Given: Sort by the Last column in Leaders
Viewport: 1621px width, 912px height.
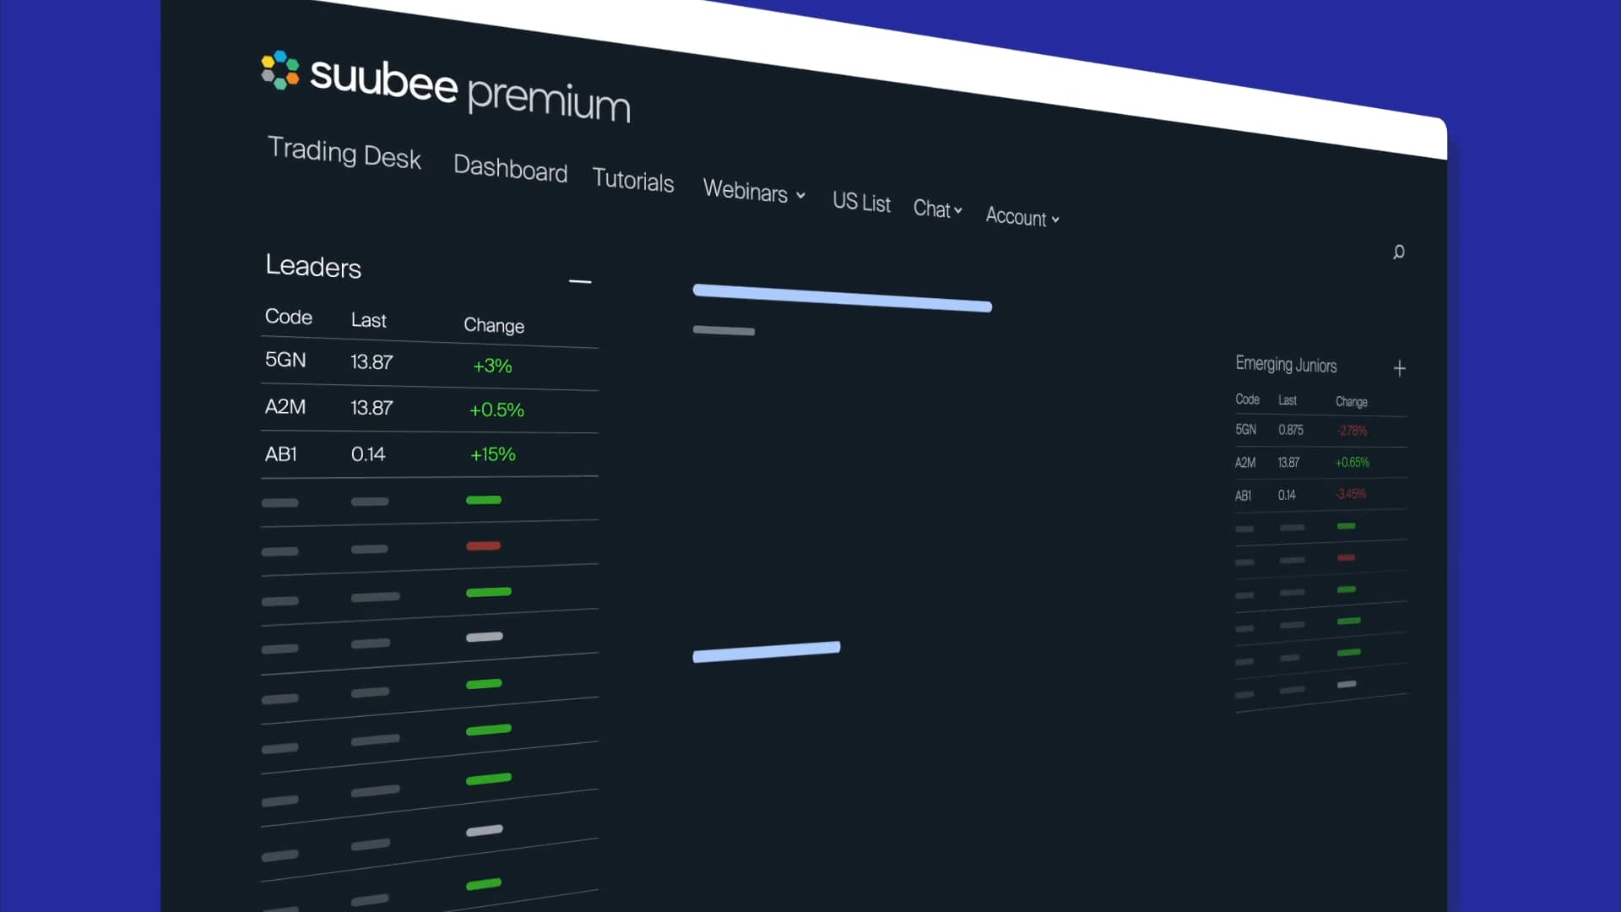Looking at the screenshot, I should [369, 319].
